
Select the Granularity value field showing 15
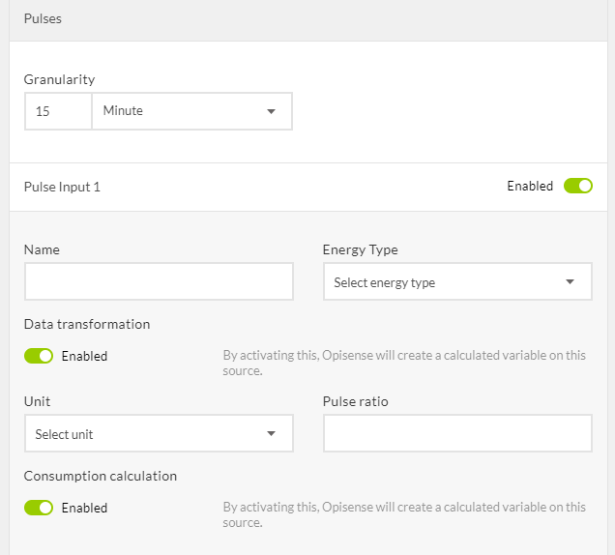(x=58, y=111)
